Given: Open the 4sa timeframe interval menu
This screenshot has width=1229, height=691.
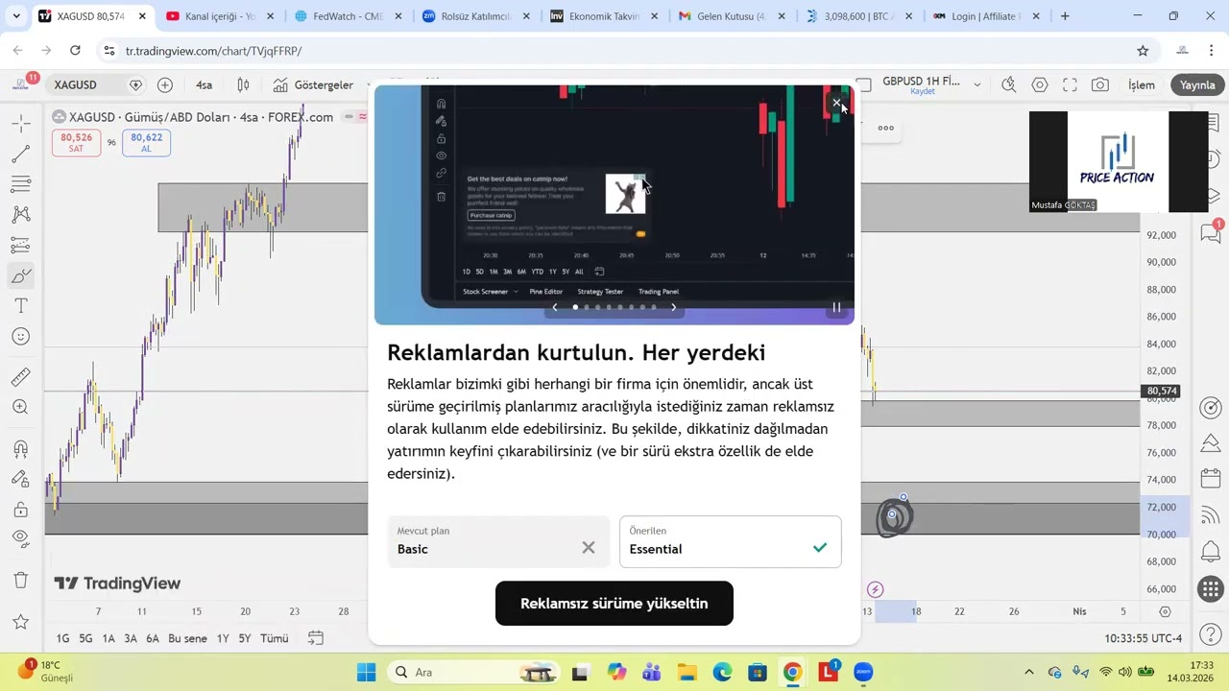Looking at the screenshot, I should [x=204, y=84].
